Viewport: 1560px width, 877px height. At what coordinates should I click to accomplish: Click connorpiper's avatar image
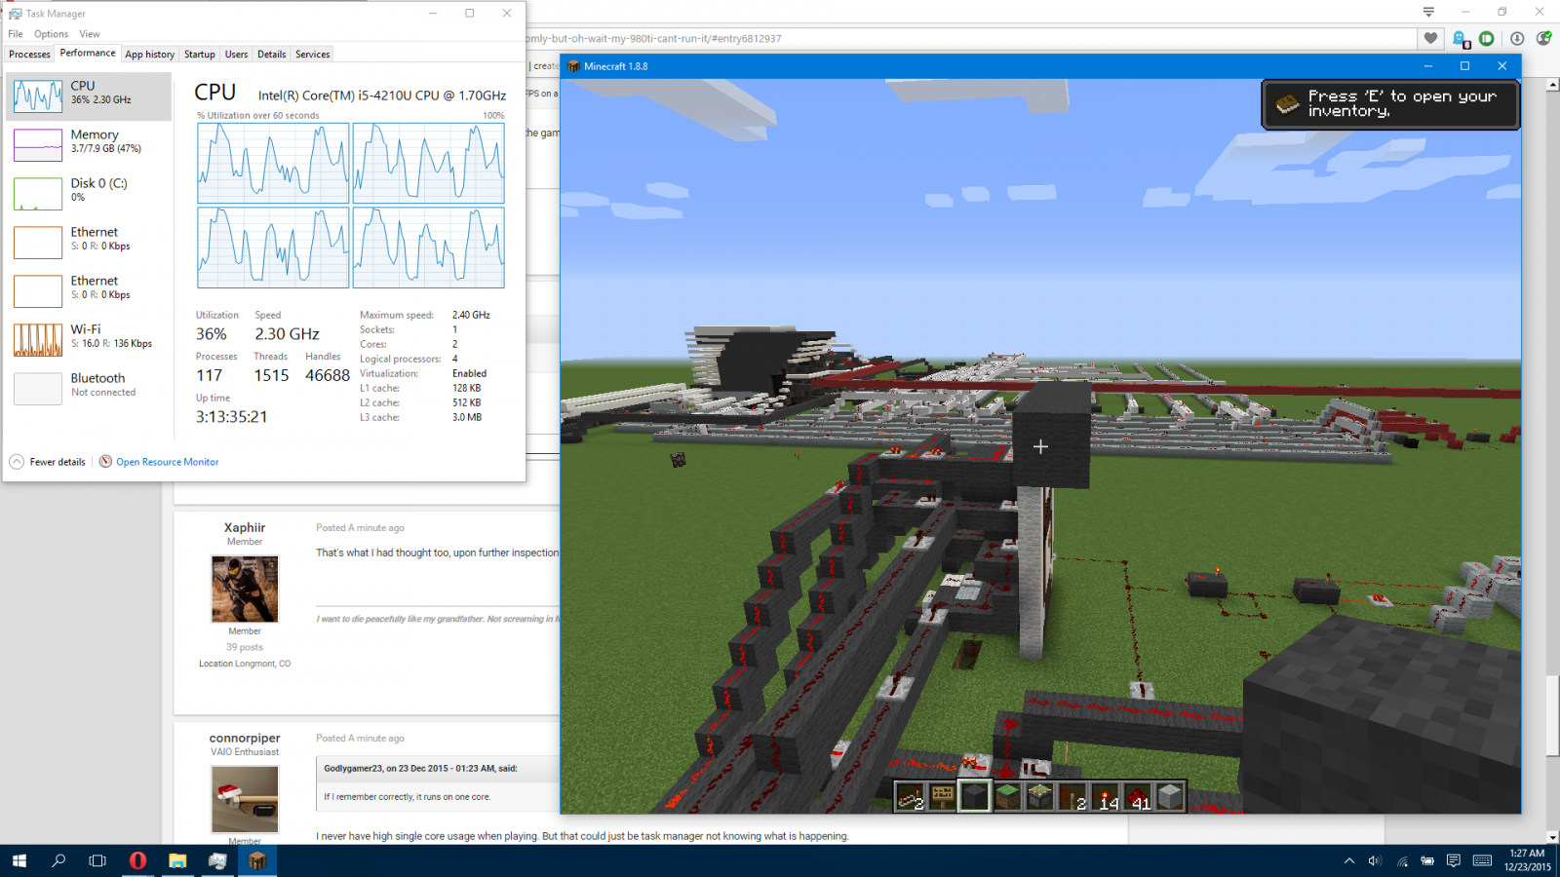click(245, 799)
